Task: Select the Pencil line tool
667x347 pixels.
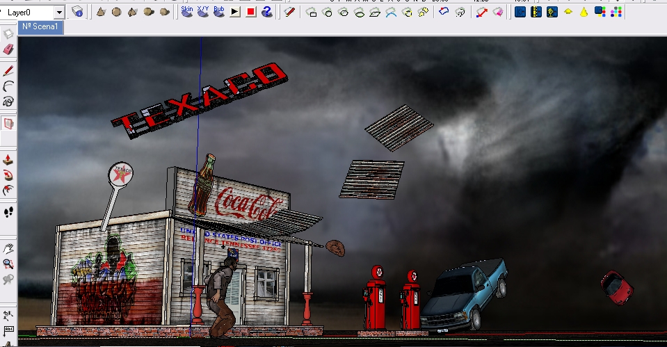Action: 8,71
